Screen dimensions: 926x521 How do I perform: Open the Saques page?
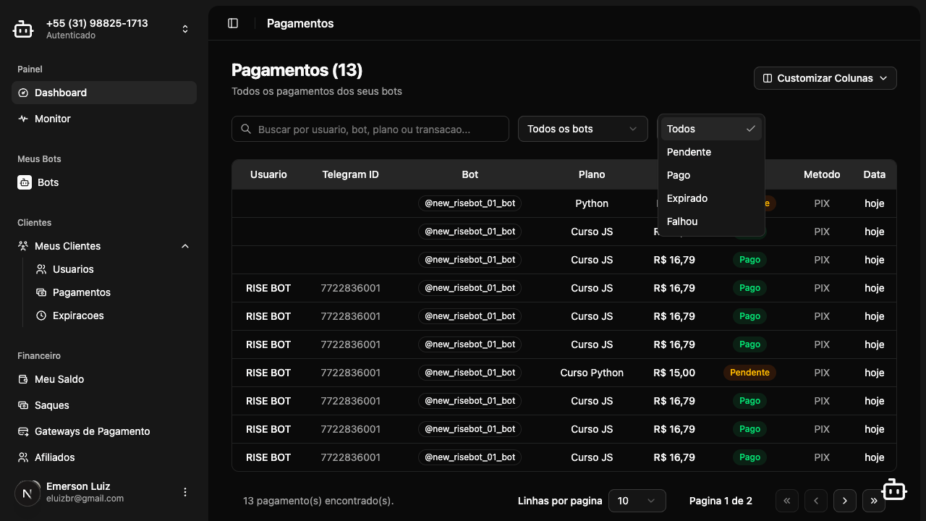coord(104,405)
